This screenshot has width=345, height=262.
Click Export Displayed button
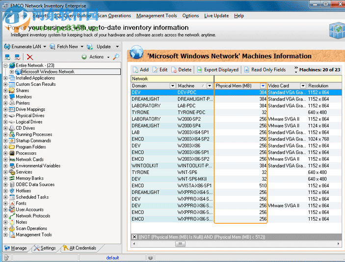217,70
